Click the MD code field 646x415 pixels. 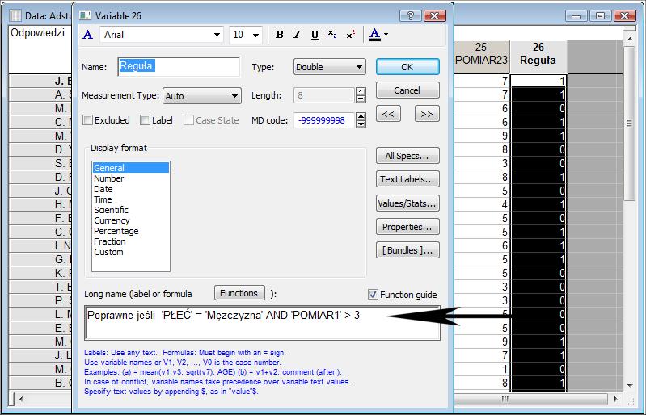click(324, 120)
